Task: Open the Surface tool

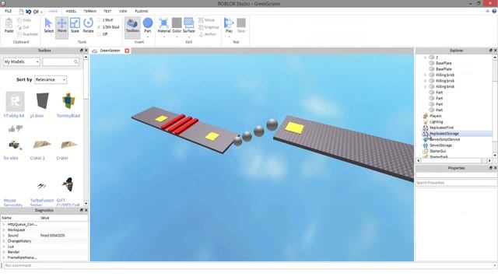Action: (x=188, y=26)
